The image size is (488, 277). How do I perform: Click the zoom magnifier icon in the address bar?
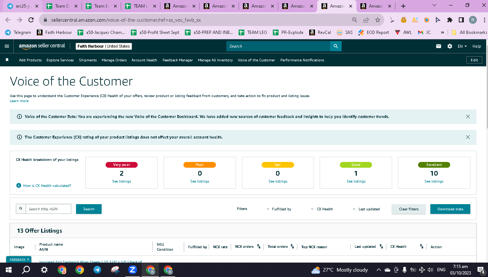pyautogui.click(x=355, y=20)
